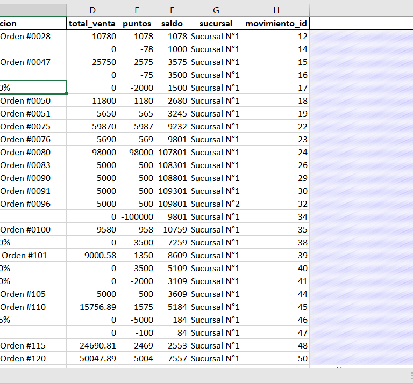The height and width of the screenshot is (384, 413).
Task: Select saldo value 107801
Action: click(x=172, y=152)
